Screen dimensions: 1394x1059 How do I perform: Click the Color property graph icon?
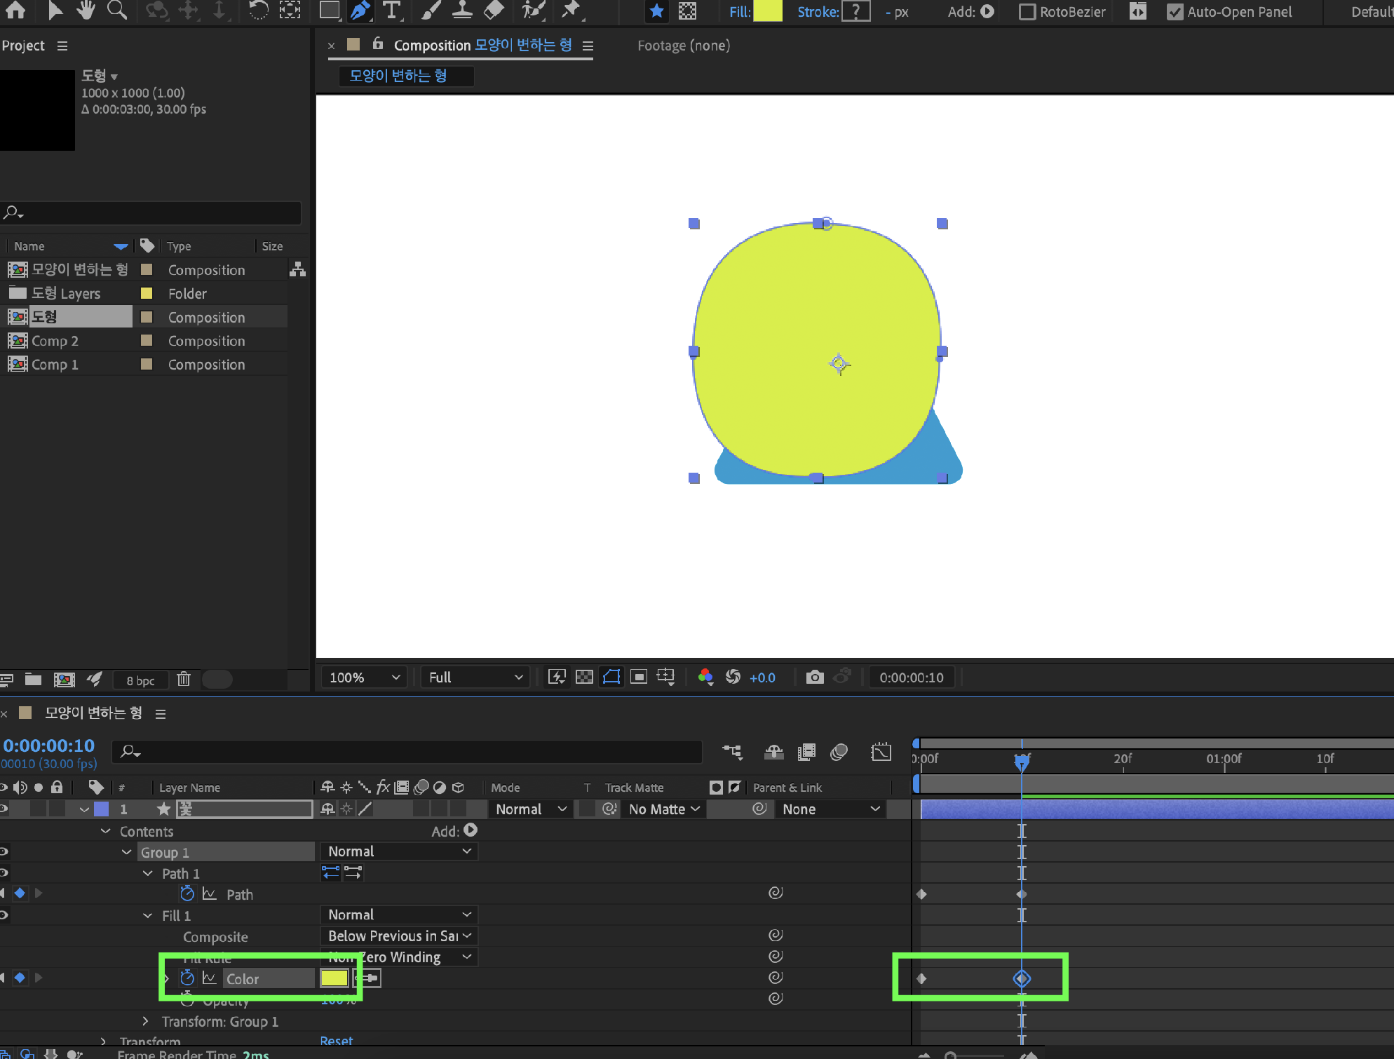pyautogui.click(x=209, y=978)
